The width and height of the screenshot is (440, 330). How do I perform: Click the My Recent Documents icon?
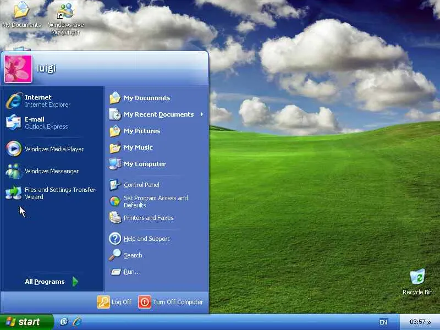[115, 114]
